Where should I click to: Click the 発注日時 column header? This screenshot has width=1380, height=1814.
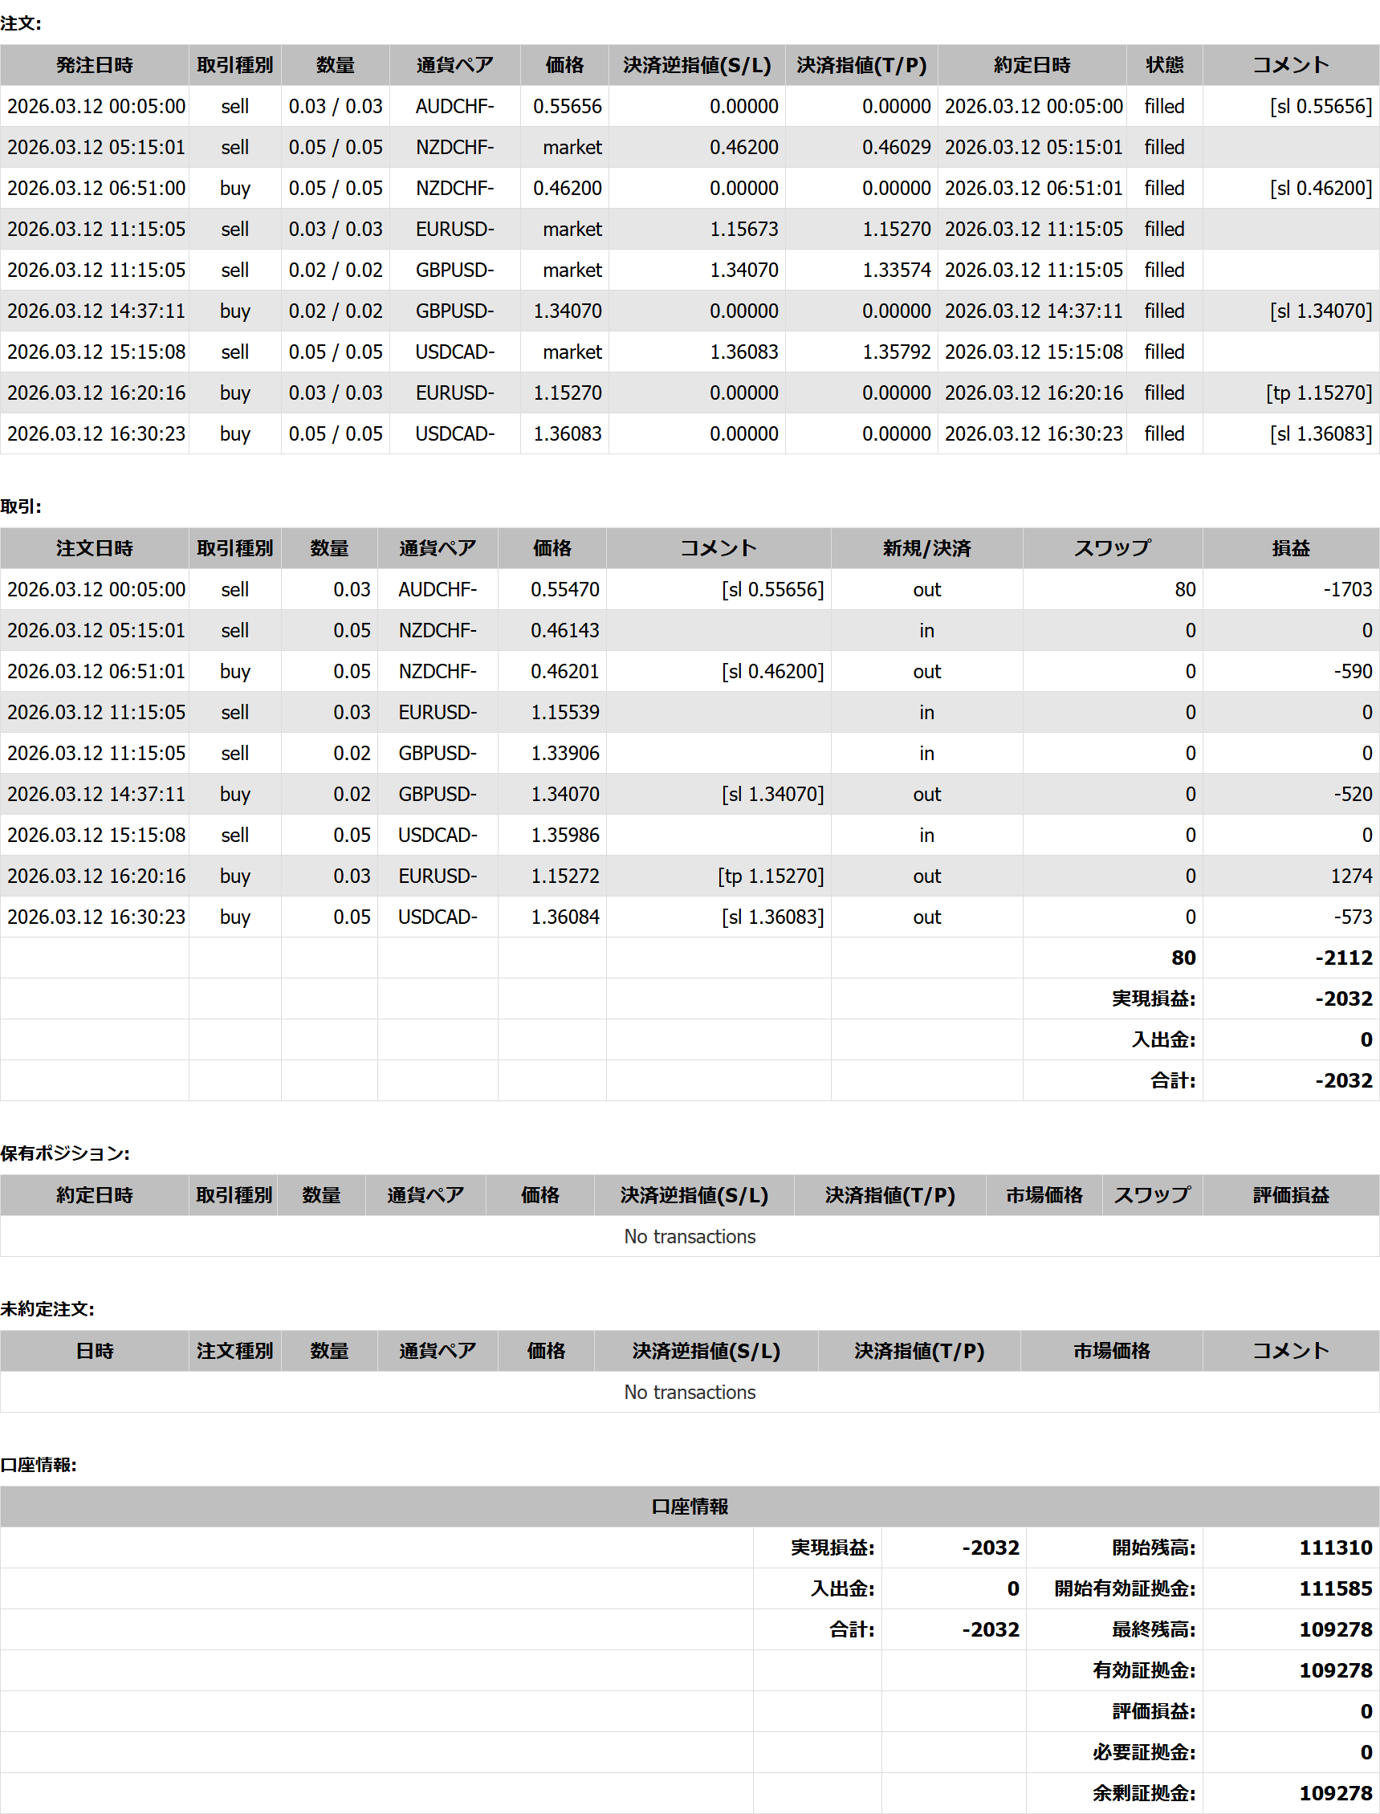tap(95, 66)
